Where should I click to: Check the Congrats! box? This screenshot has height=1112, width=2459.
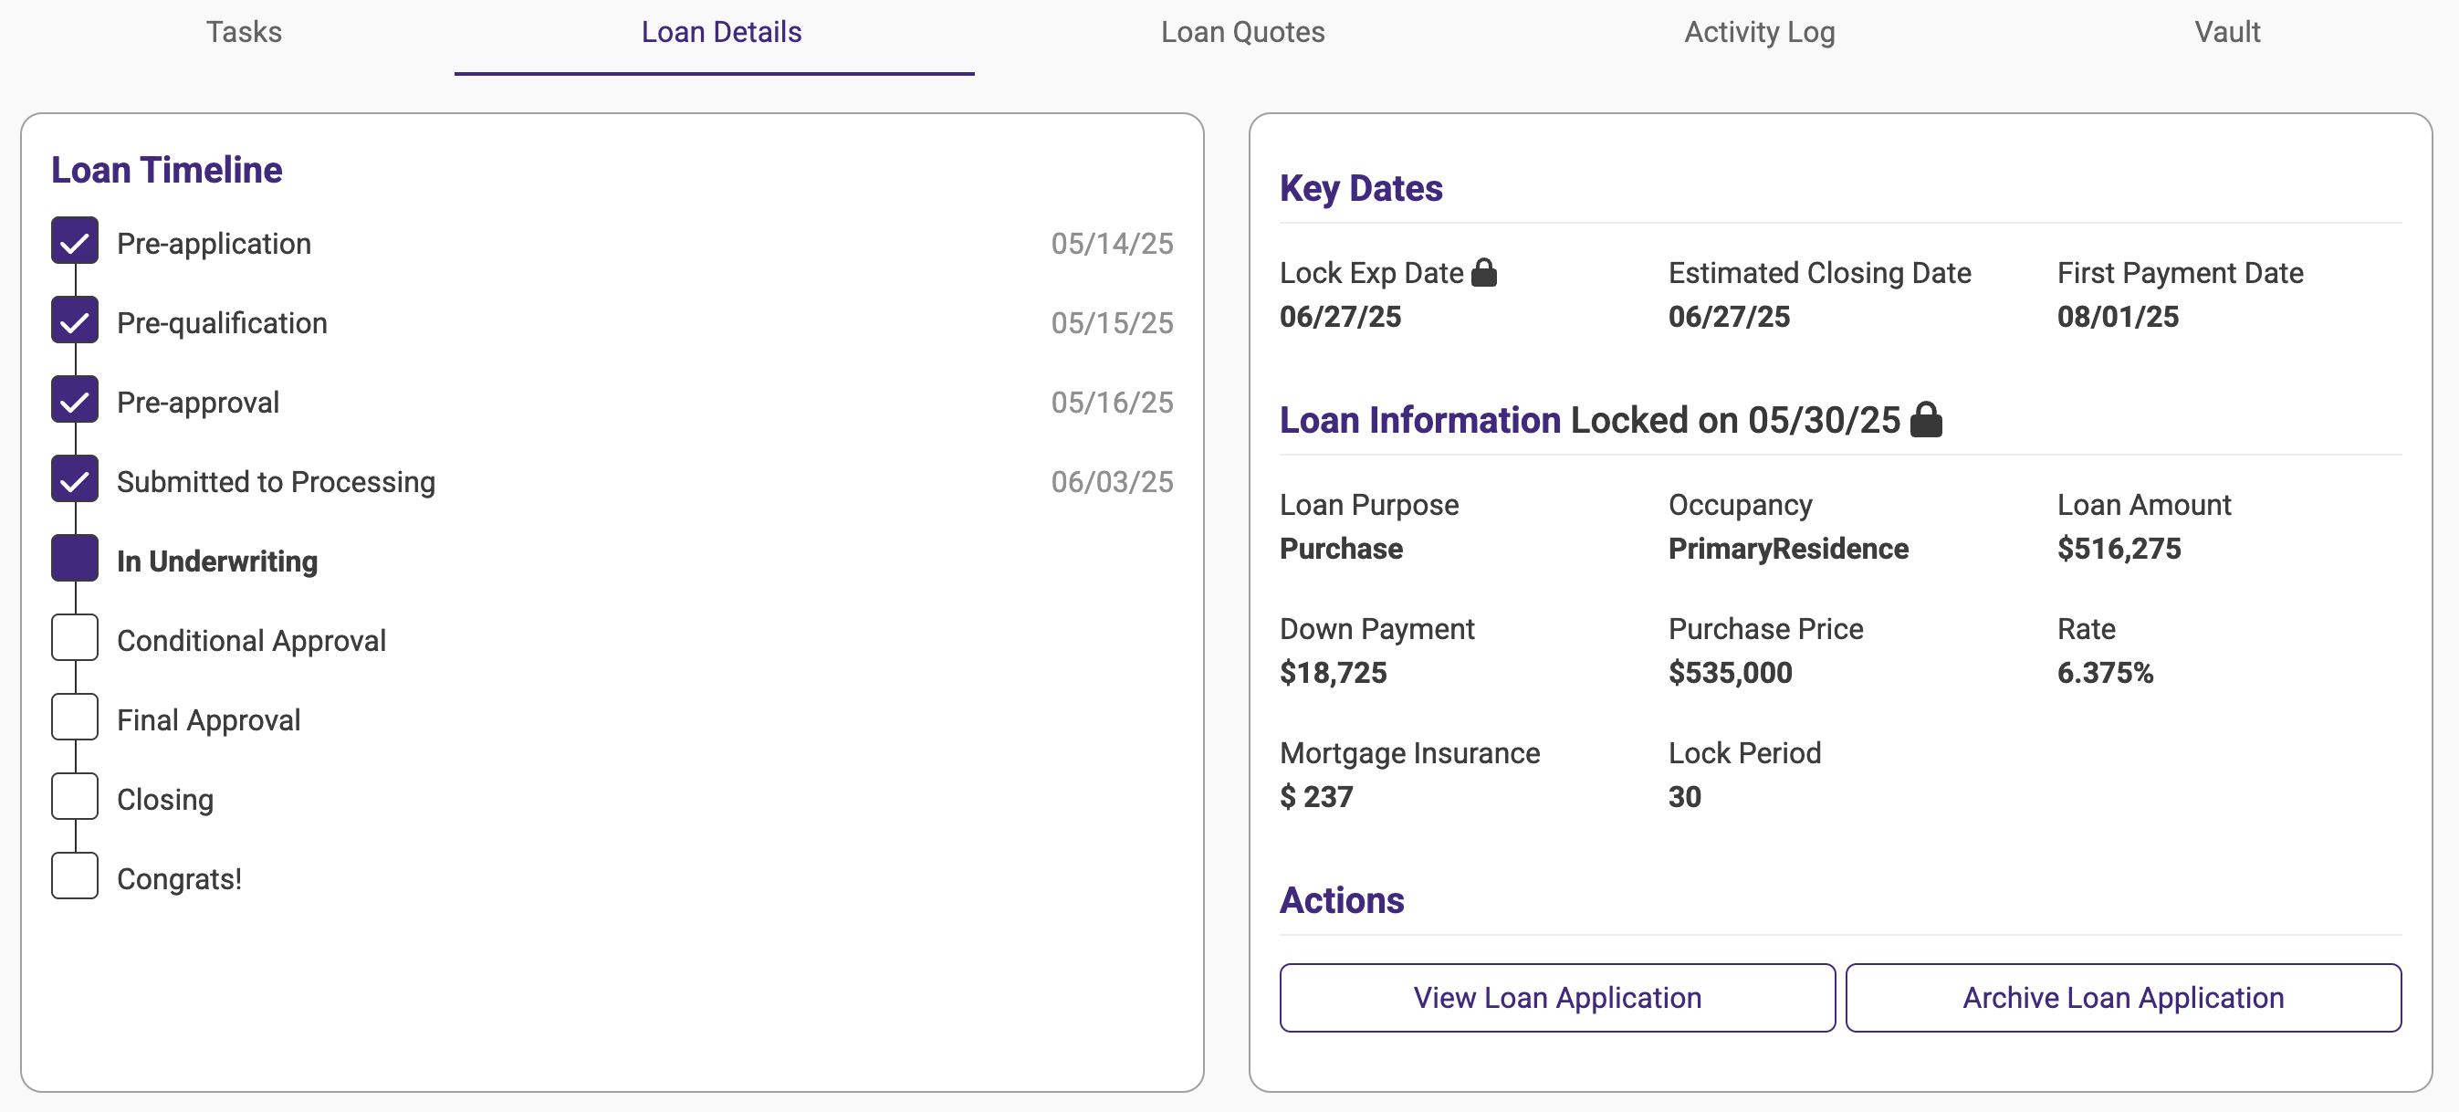point(75,876)
